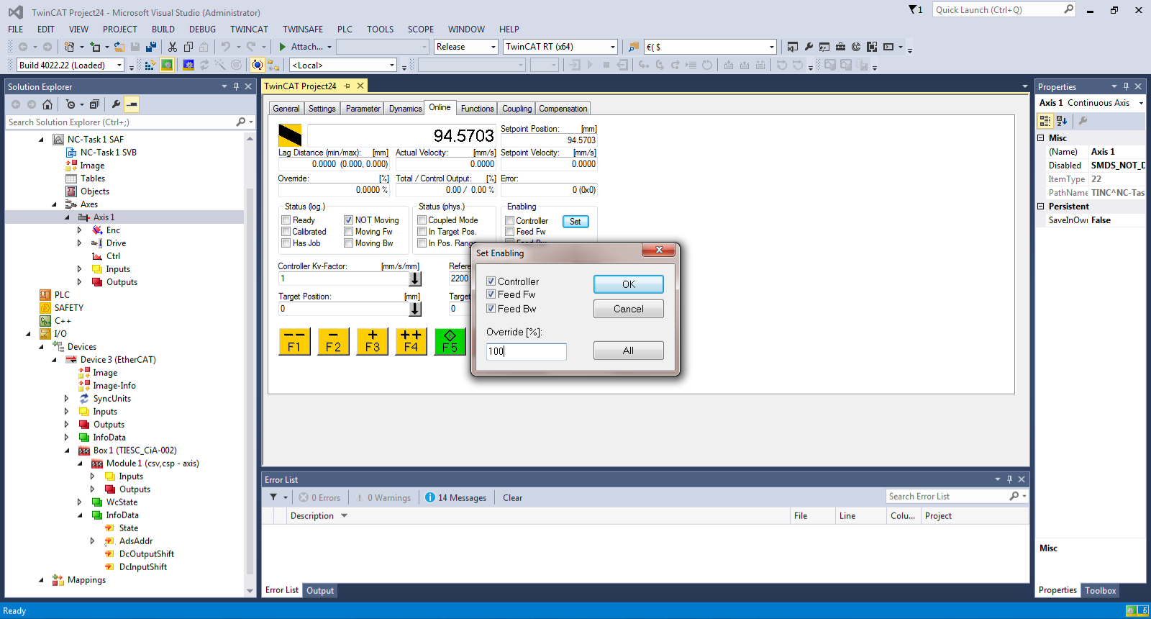Select Box 1 (TIESC_CiA-002) in tree

(x=135, y=451)
